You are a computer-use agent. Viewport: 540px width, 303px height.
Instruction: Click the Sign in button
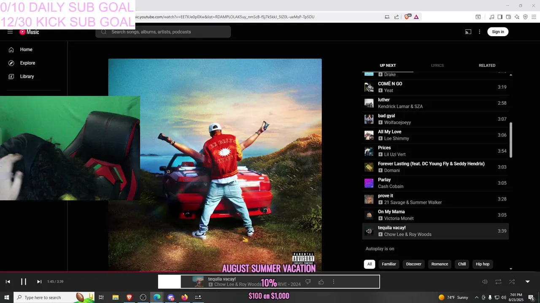pyautogui.click(x=498, y=32)
